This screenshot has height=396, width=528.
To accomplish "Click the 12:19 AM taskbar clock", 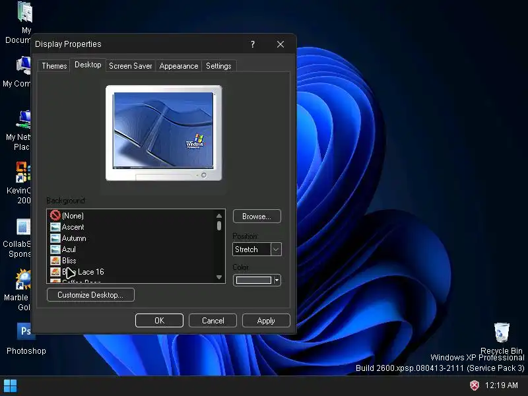I will tap(501, 385).
